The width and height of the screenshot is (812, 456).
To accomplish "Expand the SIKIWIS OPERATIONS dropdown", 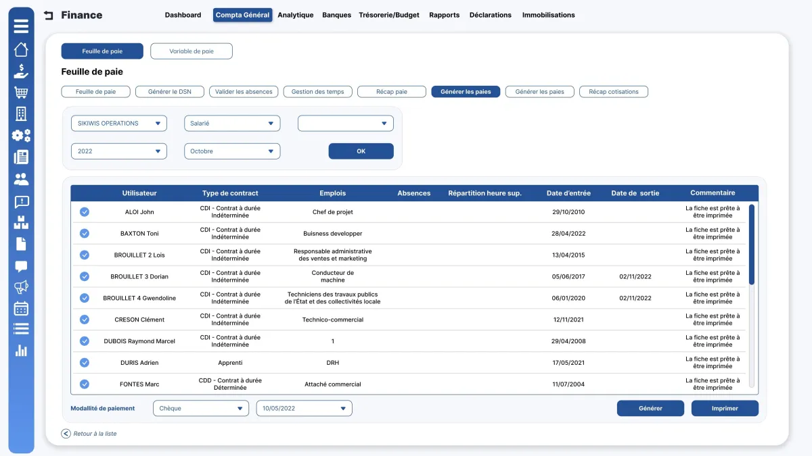I will pos(119,124).
